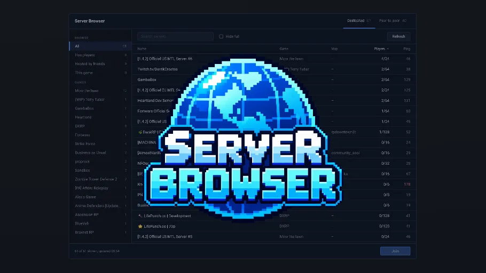Click the community_pool map cell

(346, 153)
